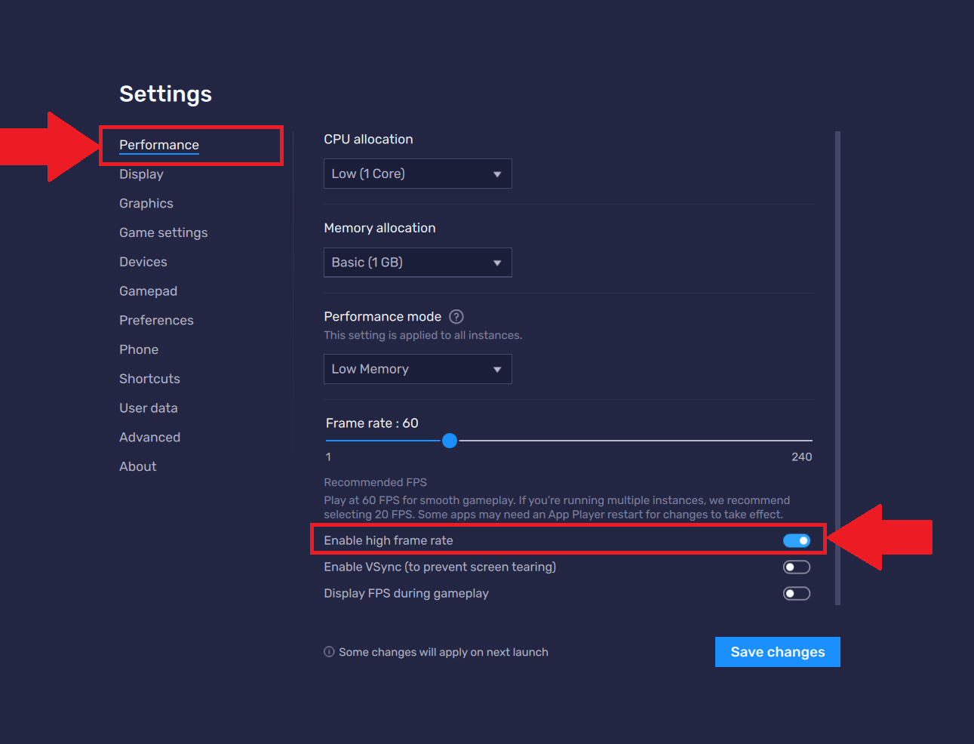
Task: Select the Performance settings tab
Action: (159, 145)
